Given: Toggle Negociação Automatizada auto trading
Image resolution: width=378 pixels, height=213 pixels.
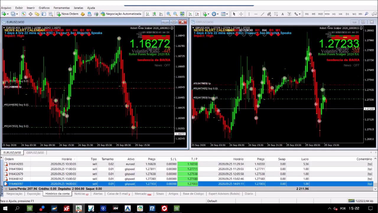Looking at the screenshot, I should click(x=121, y=14).
